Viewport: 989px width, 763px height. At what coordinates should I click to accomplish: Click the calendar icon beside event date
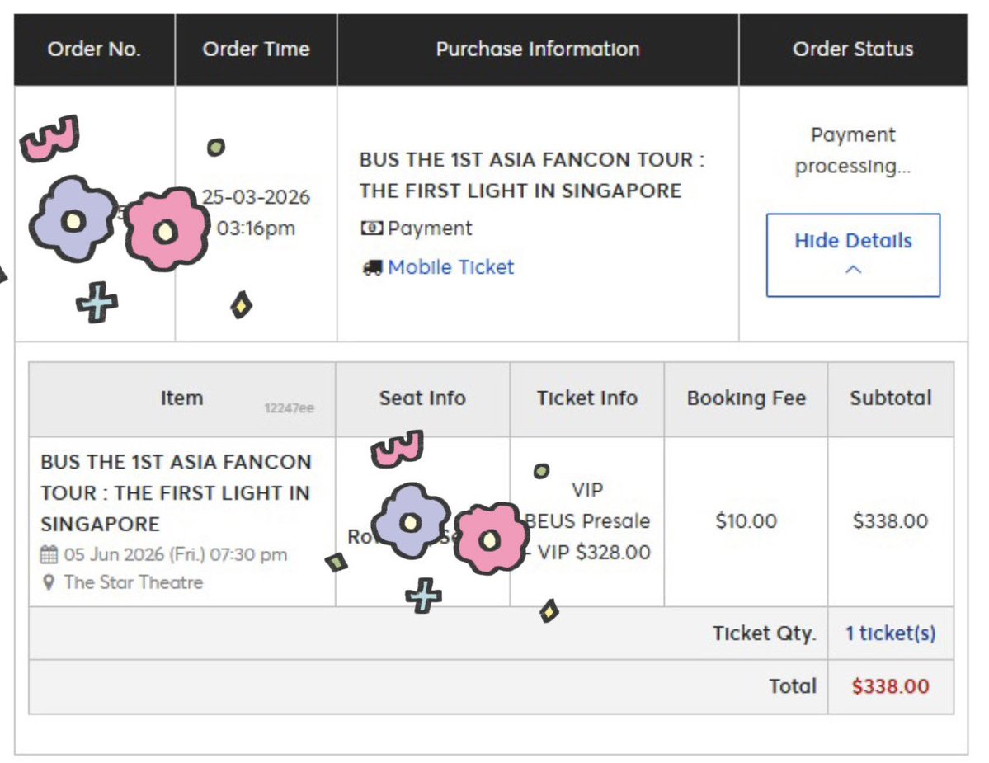49,554
